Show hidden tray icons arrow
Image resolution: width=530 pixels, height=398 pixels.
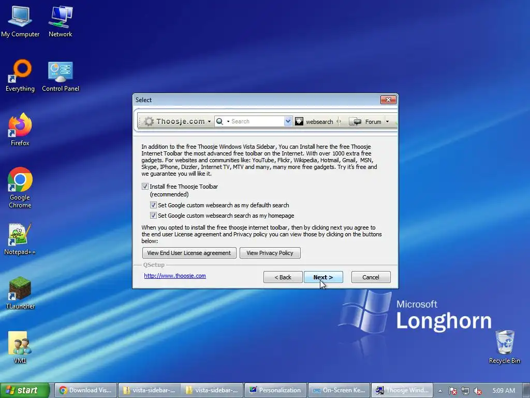[440, 391]
